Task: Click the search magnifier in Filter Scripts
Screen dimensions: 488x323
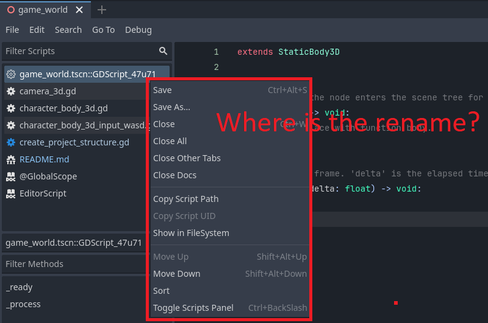Action: click(163, 51)
